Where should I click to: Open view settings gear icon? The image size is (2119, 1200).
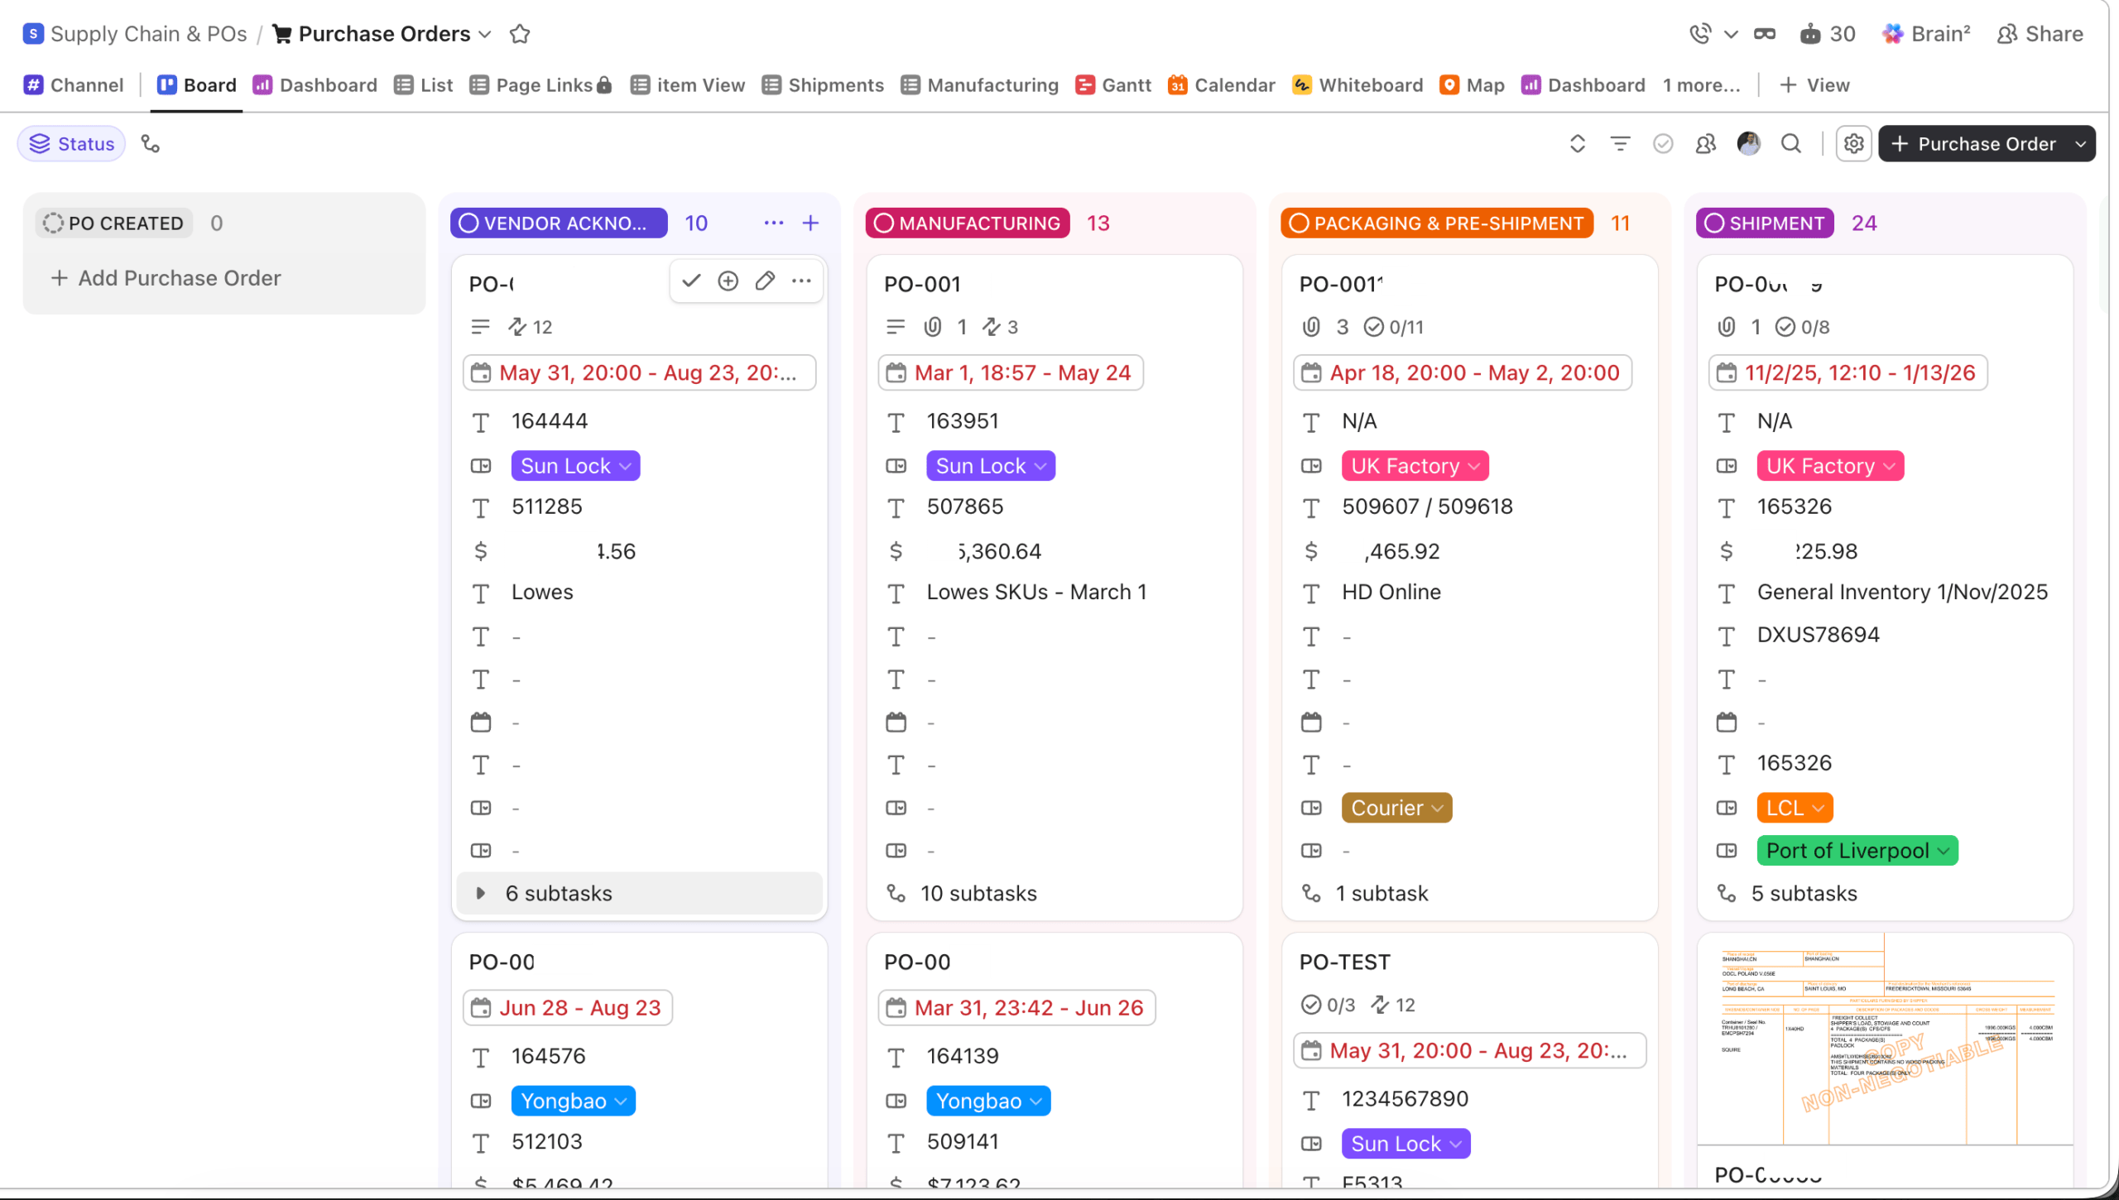[1853, 144]
